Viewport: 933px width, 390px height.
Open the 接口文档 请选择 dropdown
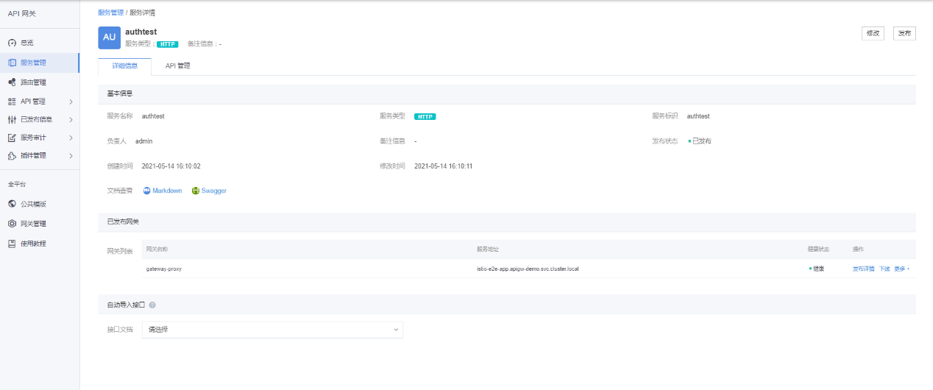point(272,330)
